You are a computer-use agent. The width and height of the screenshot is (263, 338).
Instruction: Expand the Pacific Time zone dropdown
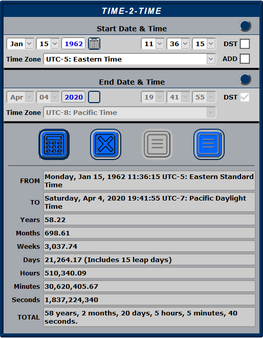(x=129, y=112)
